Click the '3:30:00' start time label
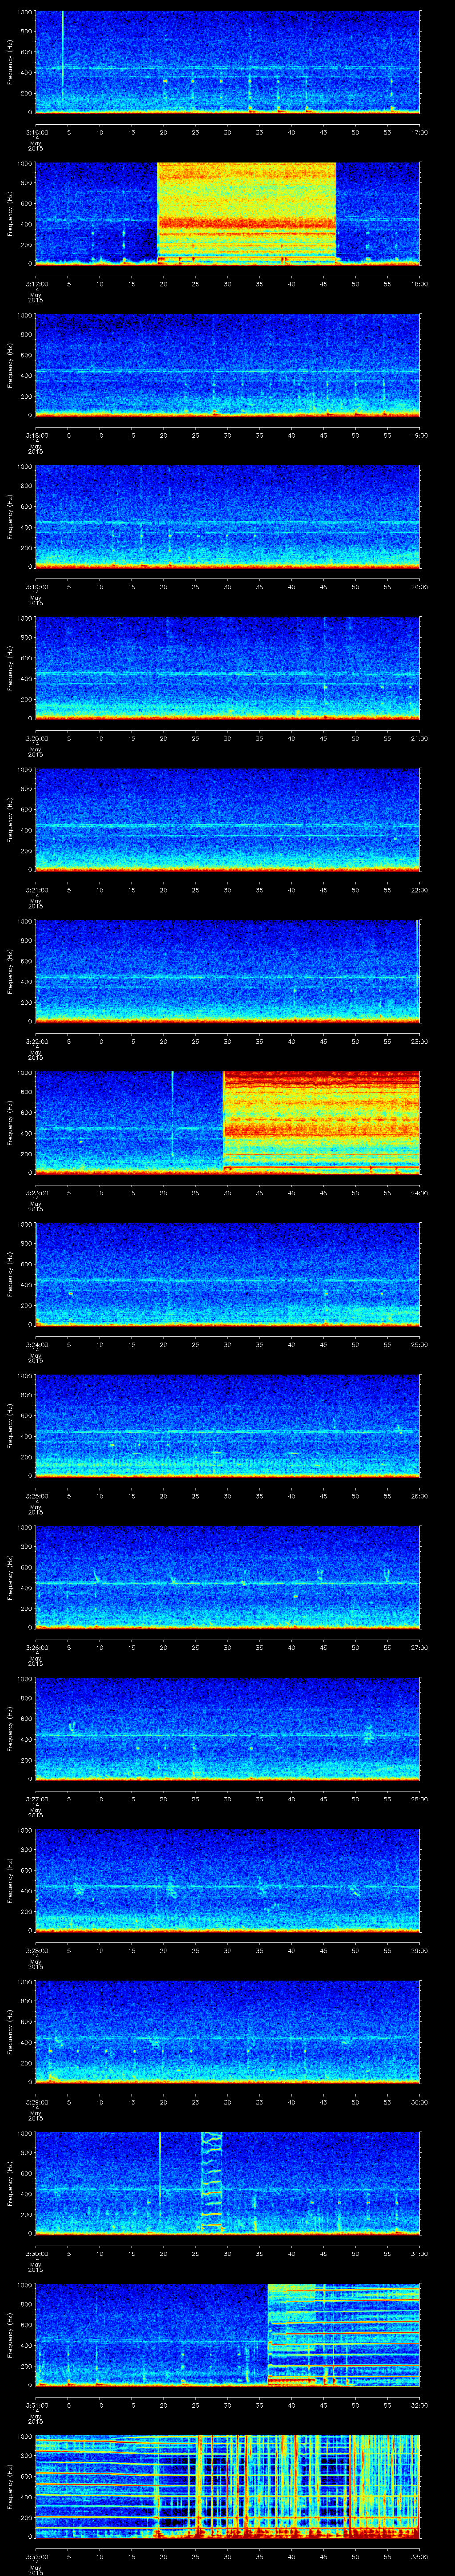Viewport: 455px width, 2576px height. point(36,2253)
